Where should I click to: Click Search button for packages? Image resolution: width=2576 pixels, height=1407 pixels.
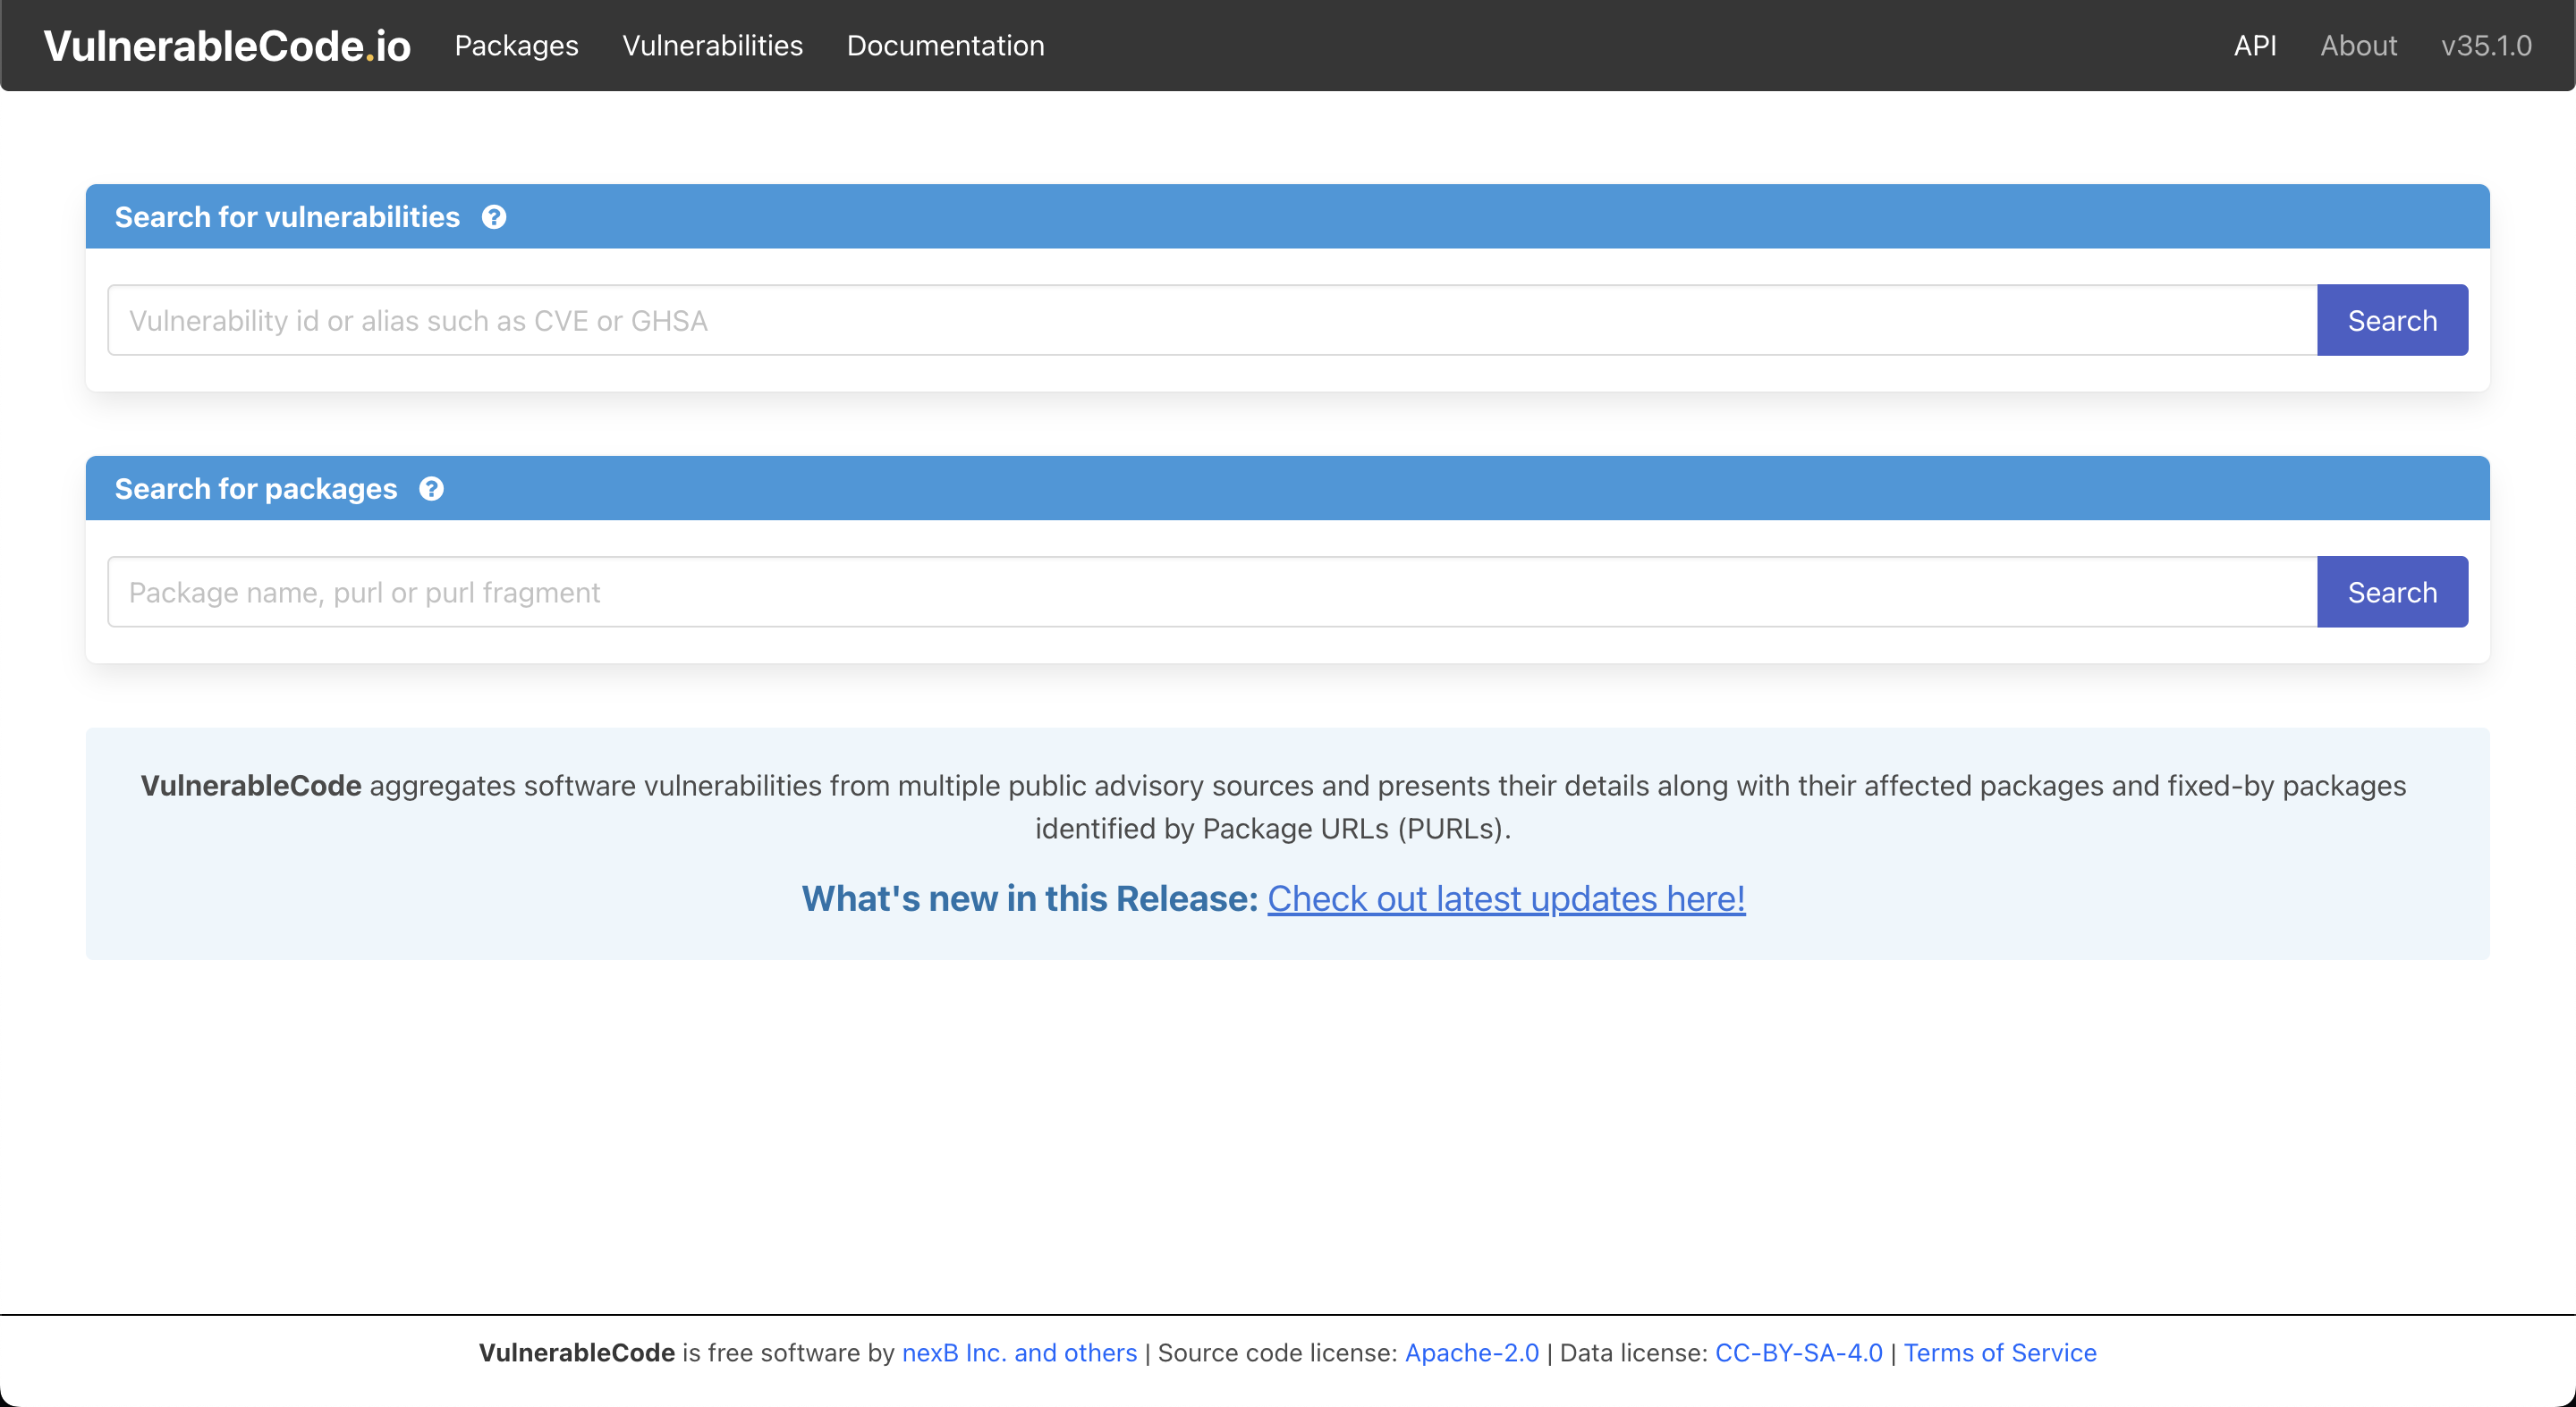[x=2392, y=592]
